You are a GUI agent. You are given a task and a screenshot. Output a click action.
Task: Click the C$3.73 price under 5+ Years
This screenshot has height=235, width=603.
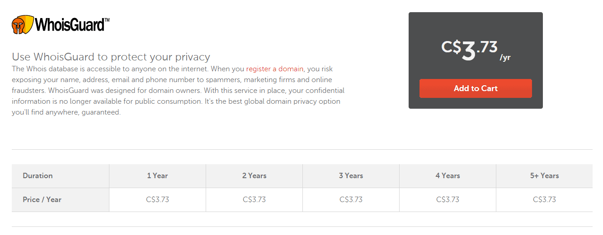coord(544,199)
